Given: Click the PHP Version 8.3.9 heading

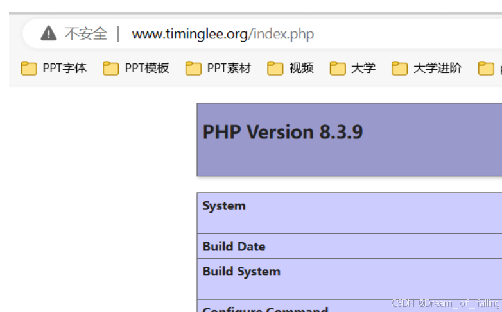Looking at the screenshot, I should [282, 132].
